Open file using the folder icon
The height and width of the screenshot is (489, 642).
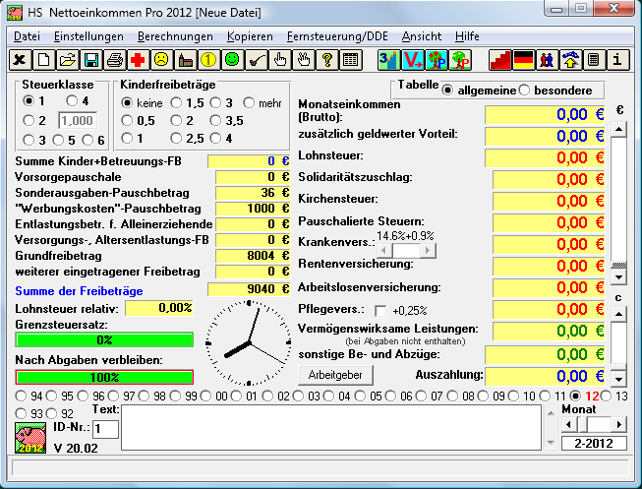[68, 60]
